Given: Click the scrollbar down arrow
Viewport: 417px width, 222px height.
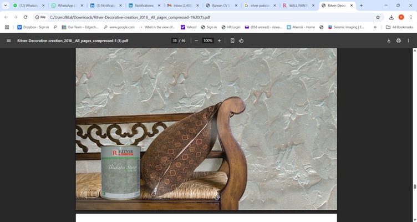Looking at the screenshot, I should click(x=415, y=220).
